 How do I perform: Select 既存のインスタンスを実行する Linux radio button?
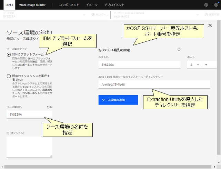[9, 76]
